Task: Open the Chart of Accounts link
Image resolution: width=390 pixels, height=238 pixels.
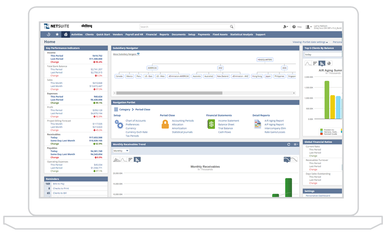Action: click(136, 121)
